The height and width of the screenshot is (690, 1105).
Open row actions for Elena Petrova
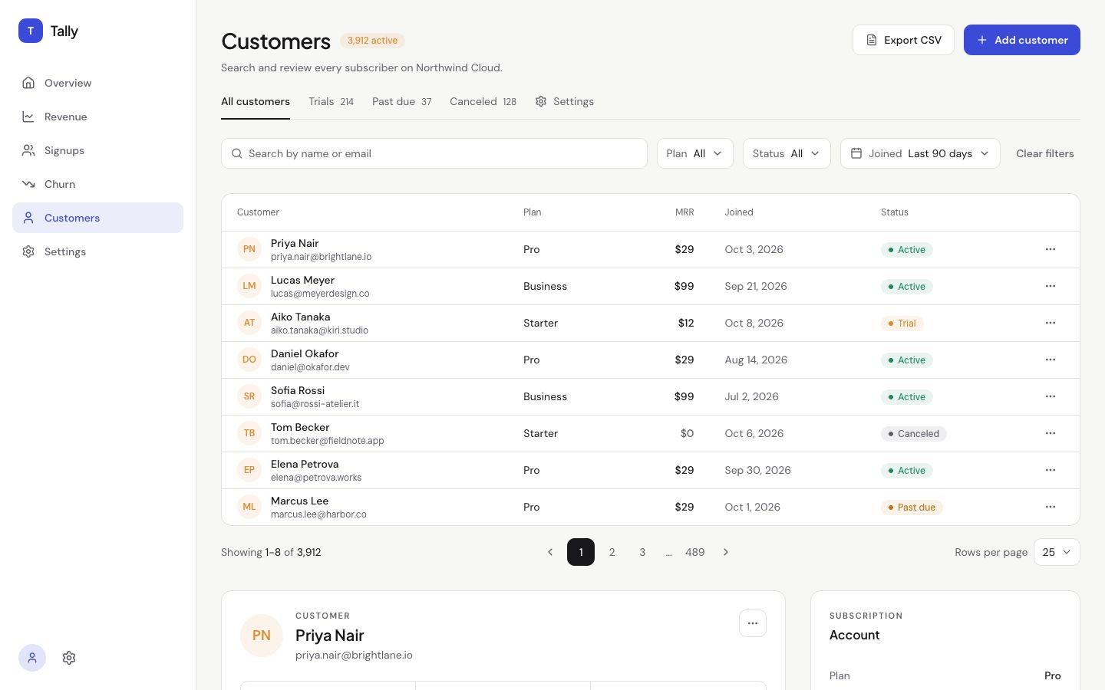click(1051, 470)
